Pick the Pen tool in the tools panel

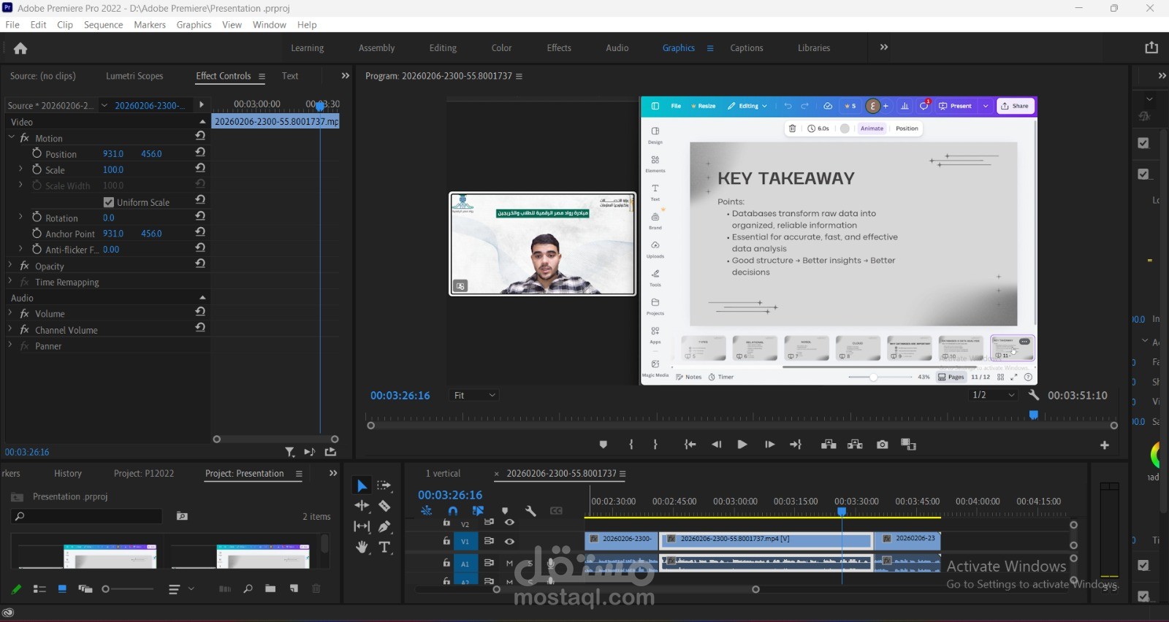click(x=384, y=526)
